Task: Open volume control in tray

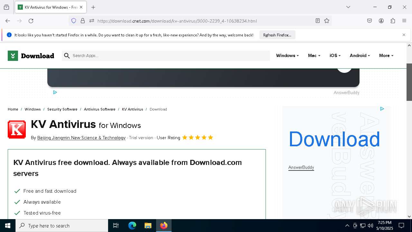Action: (x=370, y=226)
